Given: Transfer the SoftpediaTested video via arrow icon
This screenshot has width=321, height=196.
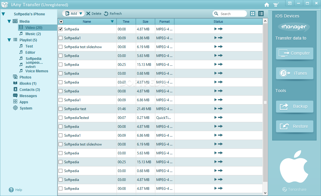Looking at the screenshot, I should click(220, 117).
